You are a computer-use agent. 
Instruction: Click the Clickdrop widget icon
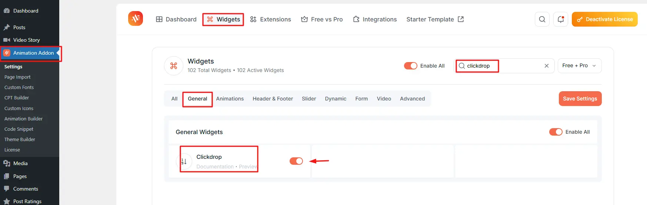point(184,161)
